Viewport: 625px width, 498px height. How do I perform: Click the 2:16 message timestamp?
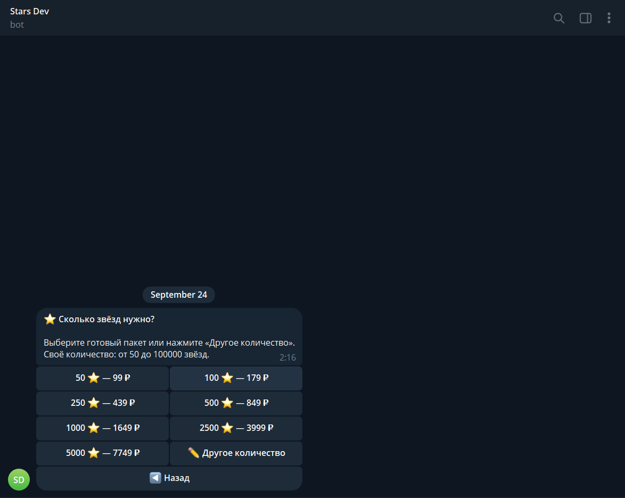[x=287, y=357]
